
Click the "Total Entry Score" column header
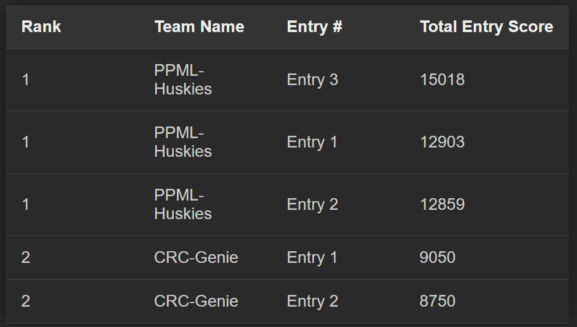pos(486,27)
